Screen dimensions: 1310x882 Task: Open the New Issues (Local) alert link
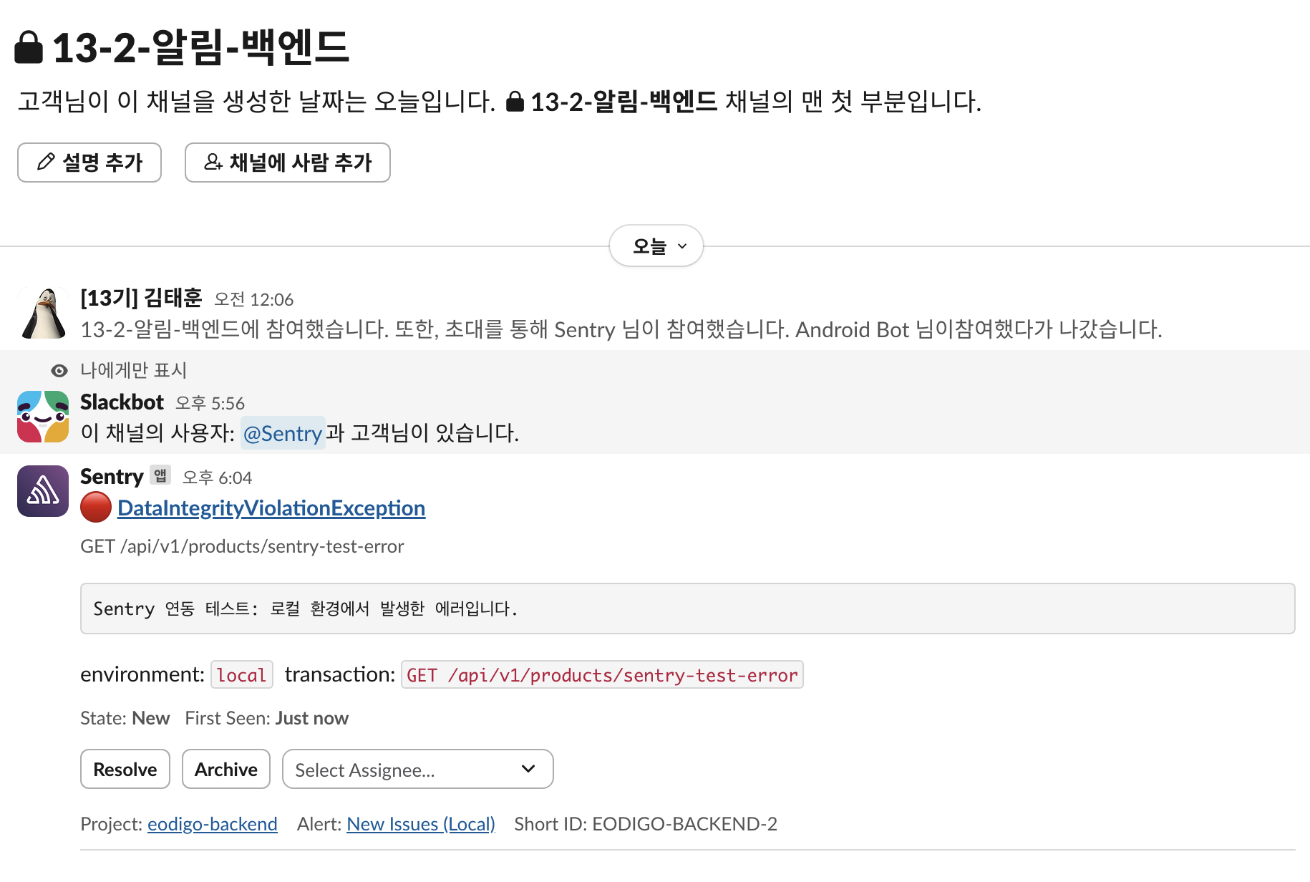[x=421, y=824]
